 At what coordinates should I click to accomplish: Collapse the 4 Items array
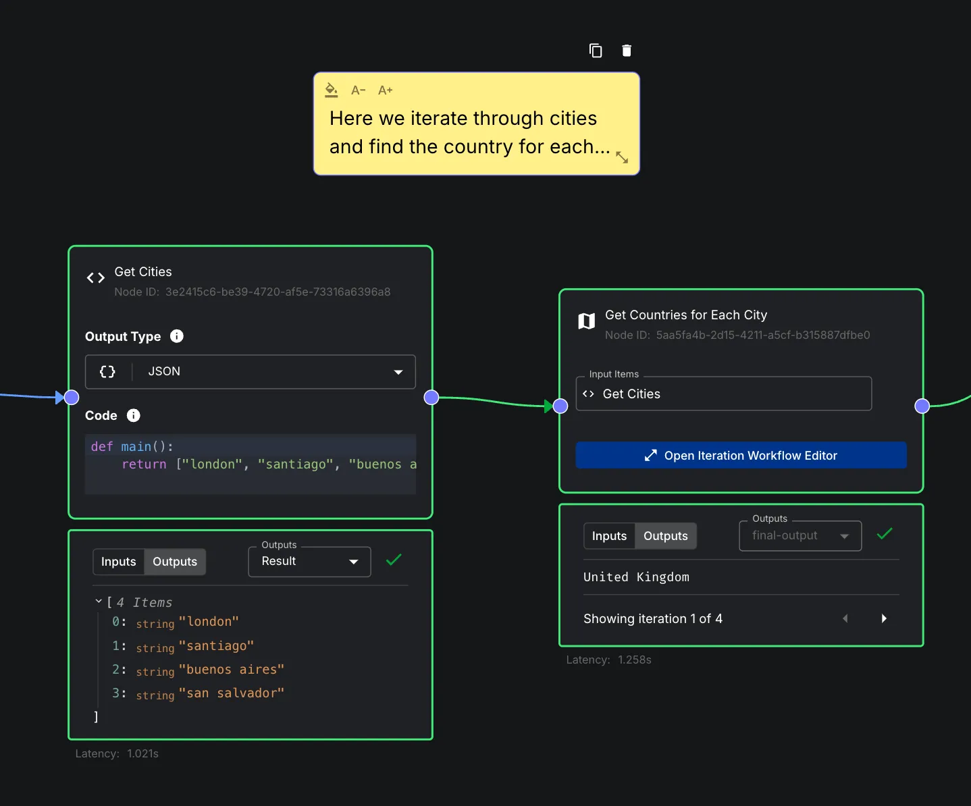point(99,601)
